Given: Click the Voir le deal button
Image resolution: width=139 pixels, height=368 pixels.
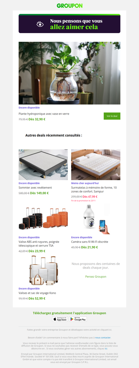Looking at the screenshot, I should click(x=112, y=116).
